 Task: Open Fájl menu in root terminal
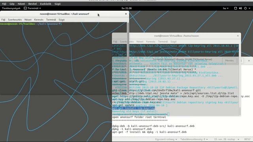click(115, 41)
